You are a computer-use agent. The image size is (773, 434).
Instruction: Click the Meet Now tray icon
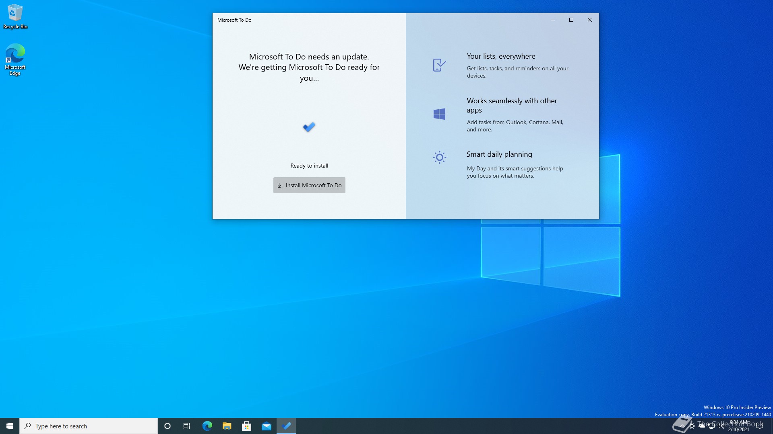[692, 426]
